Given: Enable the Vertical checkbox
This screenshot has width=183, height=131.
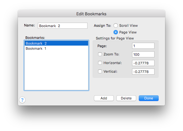Looking at the screenshot, I should pos(100,71).
